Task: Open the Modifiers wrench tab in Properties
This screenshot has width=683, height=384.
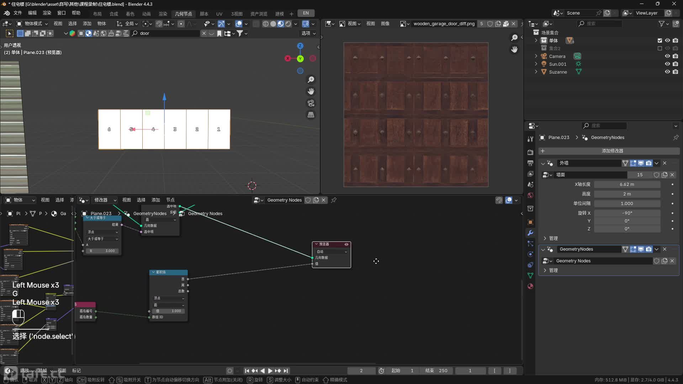Action: coord(530,233)
